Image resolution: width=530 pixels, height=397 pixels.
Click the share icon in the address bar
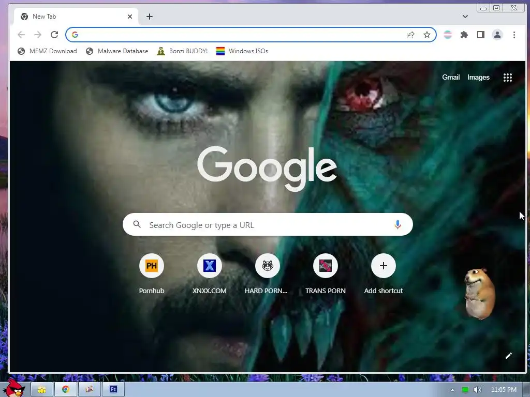[x=410, y=35]
